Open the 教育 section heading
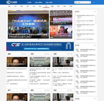 32,90
